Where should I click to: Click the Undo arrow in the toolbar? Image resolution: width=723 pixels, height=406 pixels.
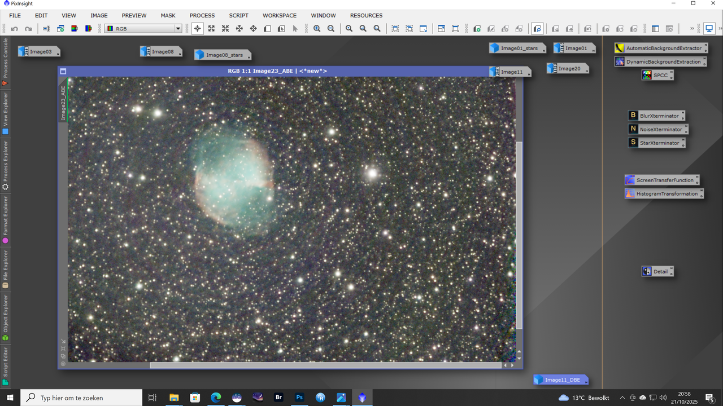(x=14, y=29)
